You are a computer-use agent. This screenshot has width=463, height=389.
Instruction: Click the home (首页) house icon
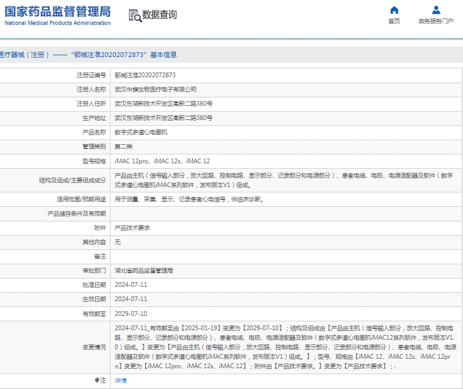394,10
